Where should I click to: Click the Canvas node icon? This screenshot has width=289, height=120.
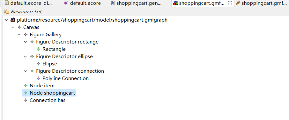[x=19, y=27]
